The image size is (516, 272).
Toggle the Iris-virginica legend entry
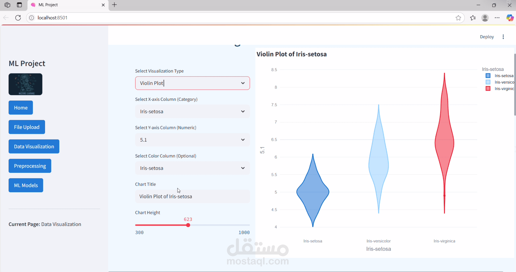click(x=500, y=89)
